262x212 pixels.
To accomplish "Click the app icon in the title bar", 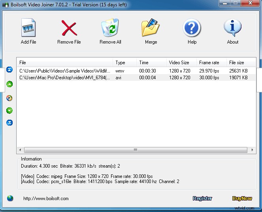I will (x=6, y=5).
